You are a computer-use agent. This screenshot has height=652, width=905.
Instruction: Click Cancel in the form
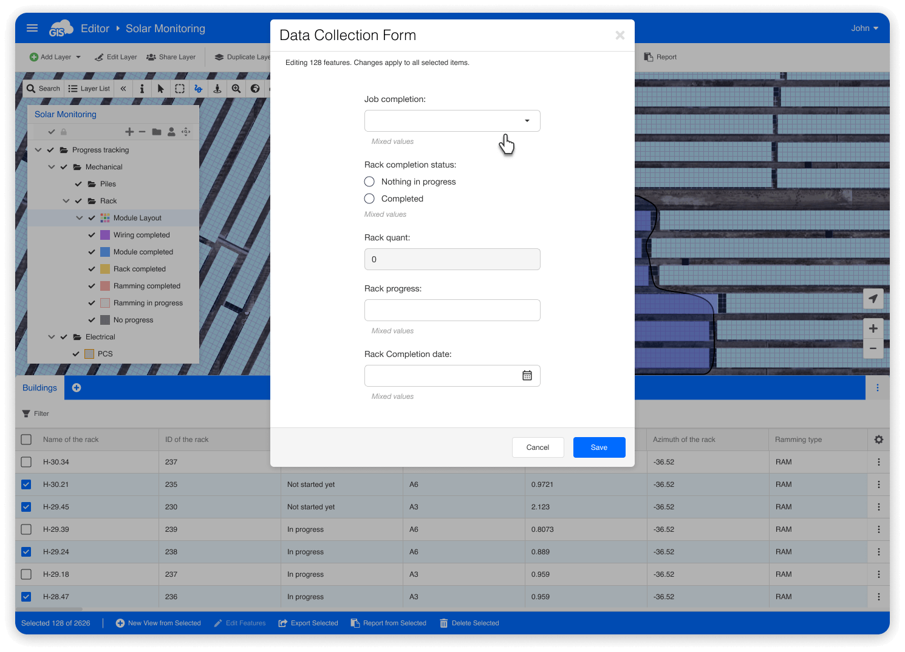click(x=538, y=447)
